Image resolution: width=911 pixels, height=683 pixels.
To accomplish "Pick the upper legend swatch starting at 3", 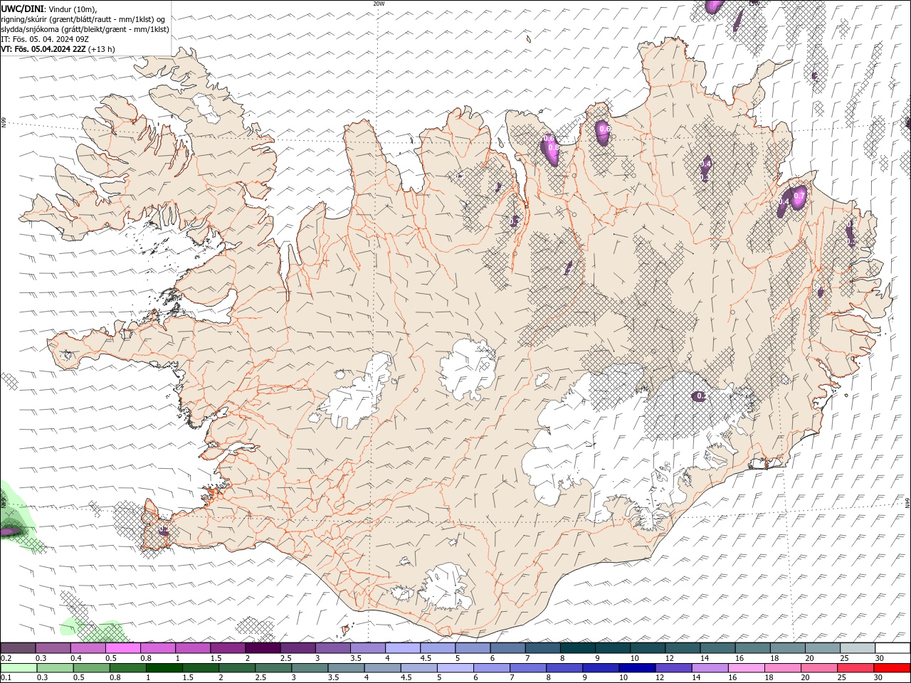I will 332,648.
